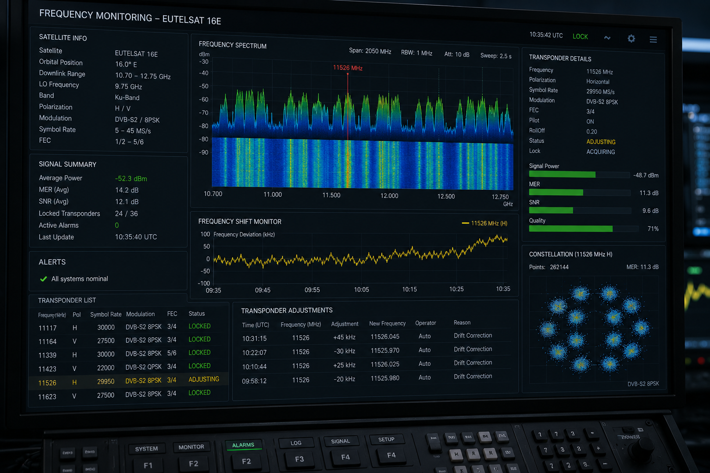Click New Frequency value 11526.045
This screenshot has height=473, width=710.
pyautogui.click(x=385, y=337)
